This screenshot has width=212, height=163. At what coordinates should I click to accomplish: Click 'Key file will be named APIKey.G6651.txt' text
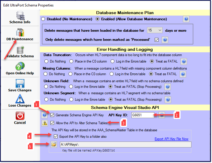(89, 150)
